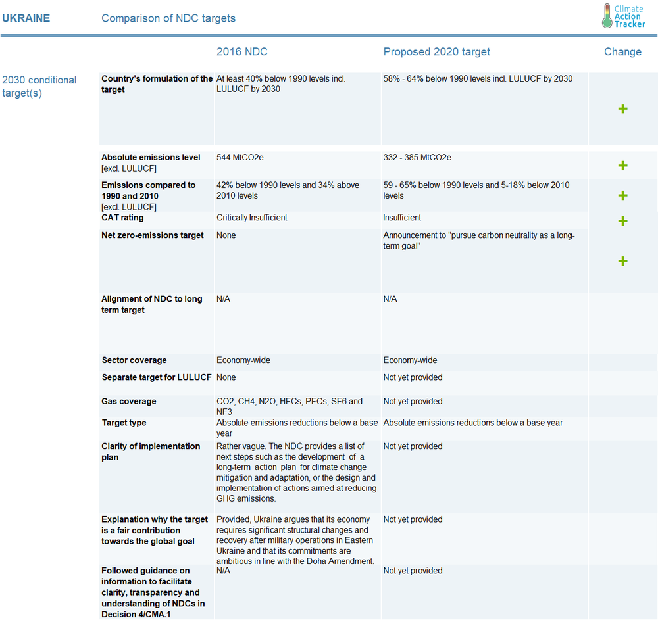Click 'N/A' under Proposed 2020 for Alignment row
This screenshot has height=620, width=658.
pyautogui.click(x=390, y=299)
